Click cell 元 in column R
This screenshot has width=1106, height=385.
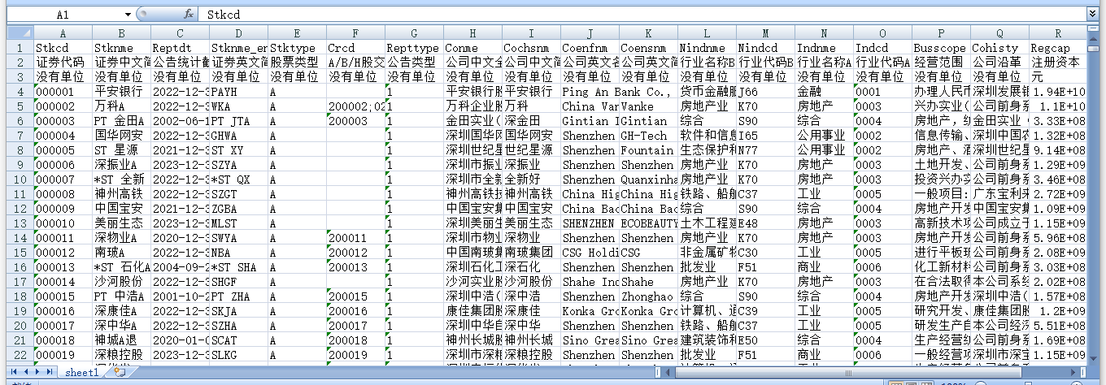pyautogui.click(x=1057, y=76)
